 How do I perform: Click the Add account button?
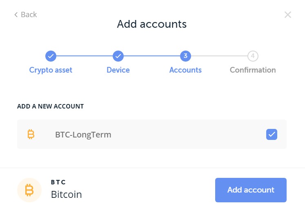251,190
